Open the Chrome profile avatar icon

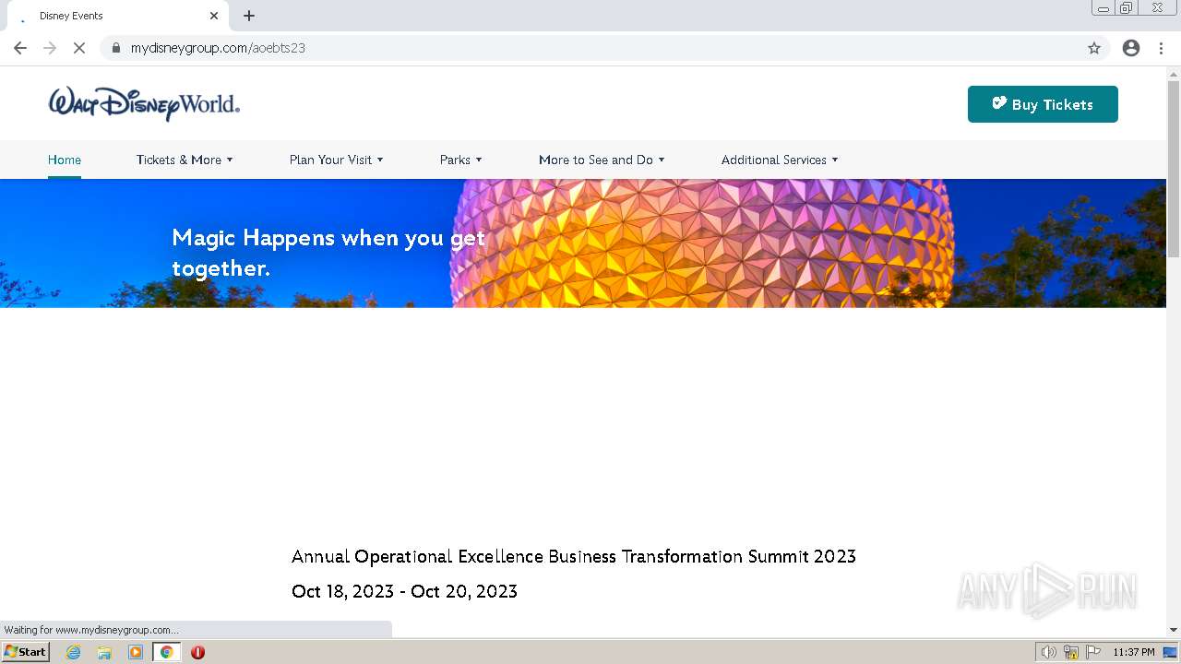pos(1131,48)
